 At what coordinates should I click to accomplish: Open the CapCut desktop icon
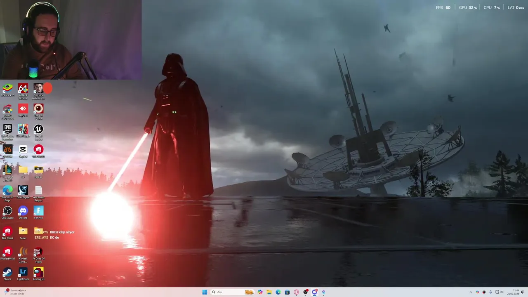pyautogui.click(x=23, y=151)
